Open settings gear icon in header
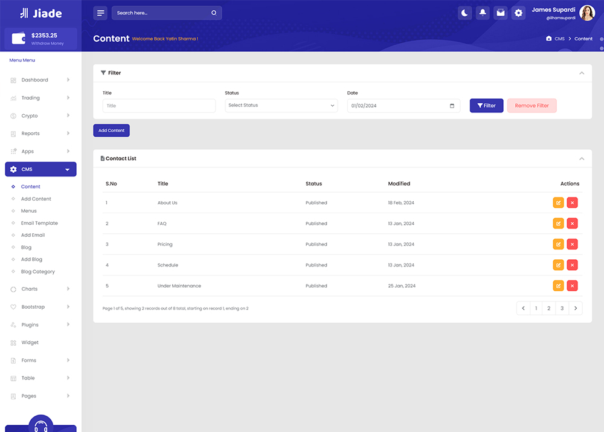The width and height of the screenshot is (604, 432). point(518,13)
